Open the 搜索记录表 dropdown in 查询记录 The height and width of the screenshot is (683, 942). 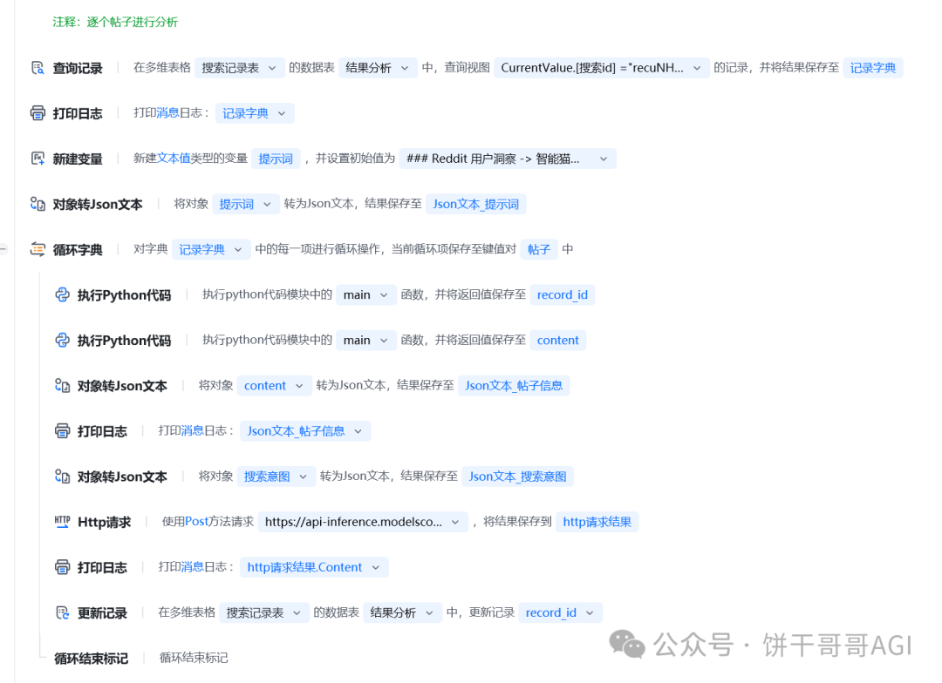click(x=239, y=68)
